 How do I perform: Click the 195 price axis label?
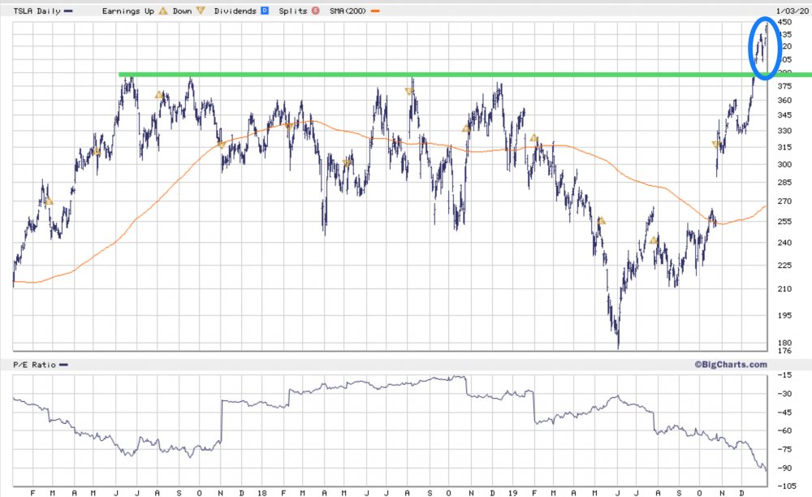[784, 315]
